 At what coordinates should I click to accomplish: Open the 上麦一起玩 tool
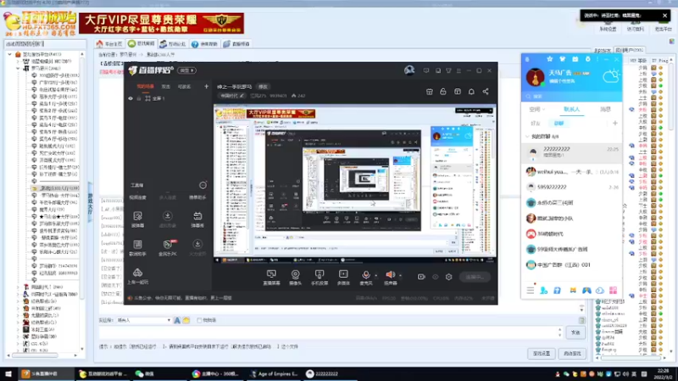click(x=137, y=276)
